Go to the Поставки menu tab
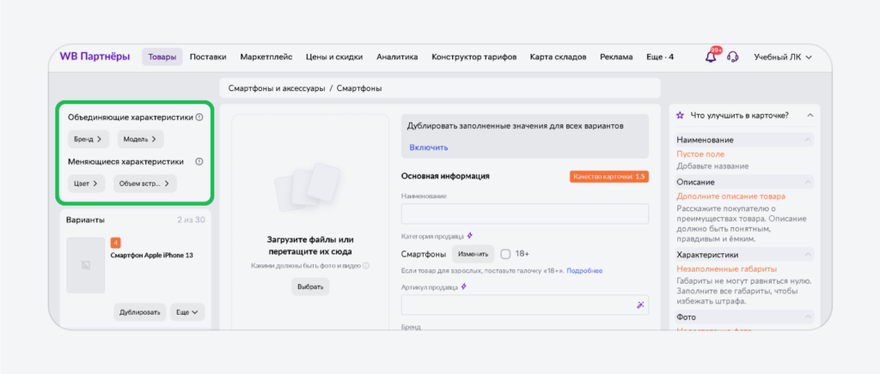Viewport: 880px width, 374px height. 208,57
